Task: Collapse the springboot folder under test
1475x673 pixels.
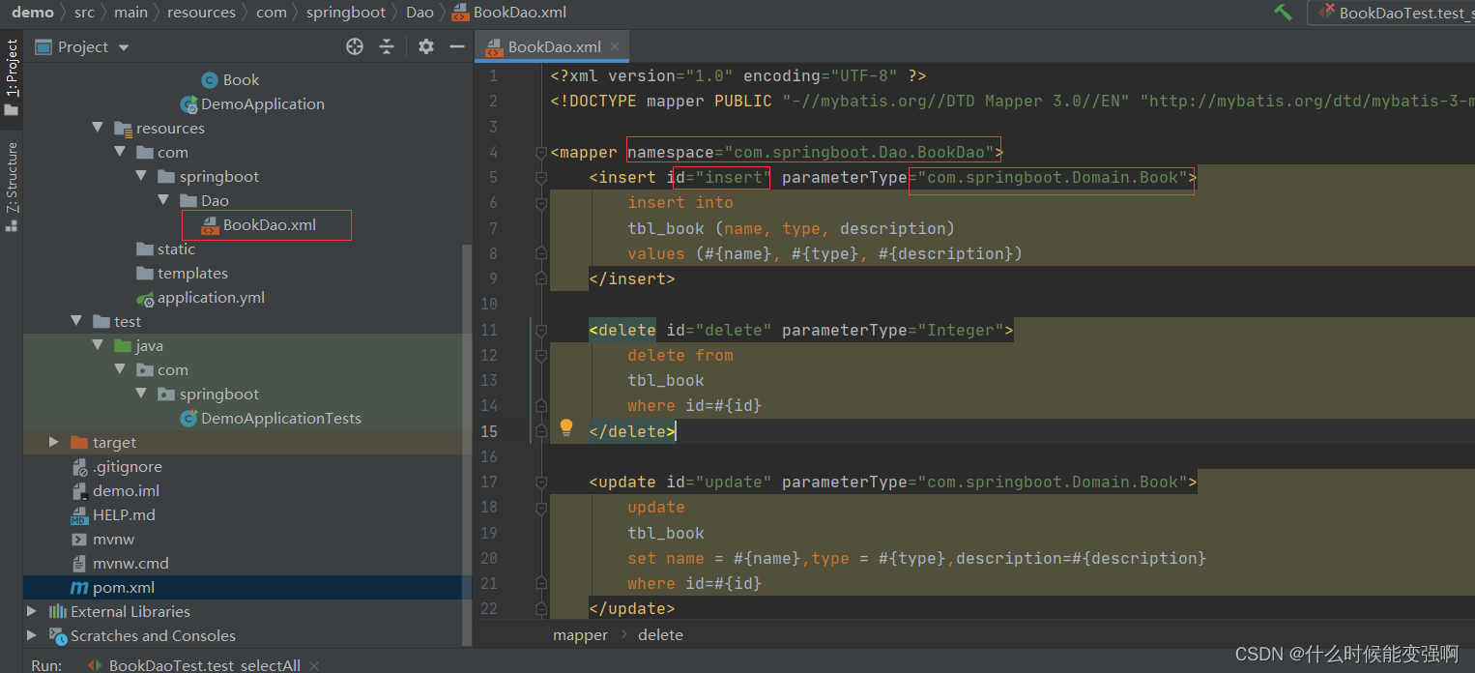Action: [x=141, y=394]
